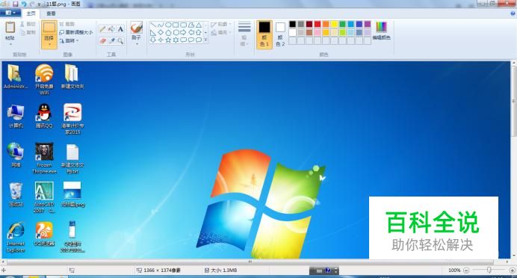Click the zoom in plus button
Screen dimensions: 517x278
tap(512, 270)
